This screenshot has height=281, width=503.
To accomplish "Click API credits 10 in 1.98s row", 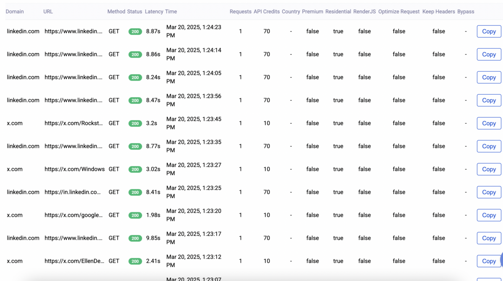I will pos(267,215).
